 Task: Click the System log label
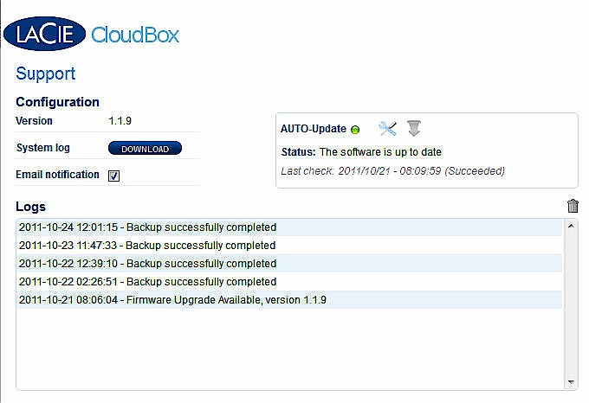point(42,148)
